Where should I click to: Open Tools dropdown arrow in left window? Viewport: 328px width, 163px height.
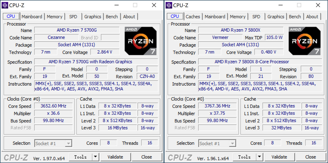click(x=95, y=157)
